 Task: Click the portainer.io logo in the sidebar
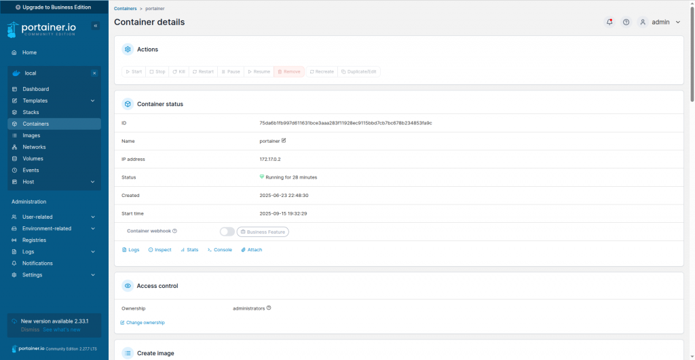[41, 29]
